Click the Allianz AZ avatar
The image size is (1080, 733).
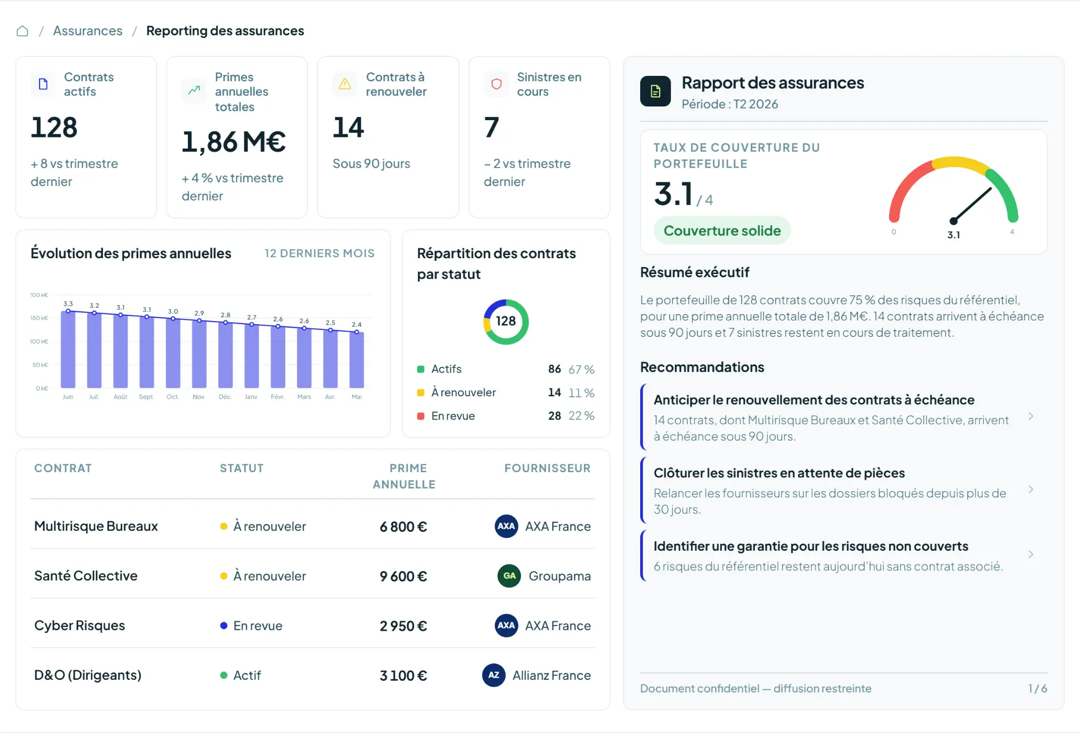point(494,675)
